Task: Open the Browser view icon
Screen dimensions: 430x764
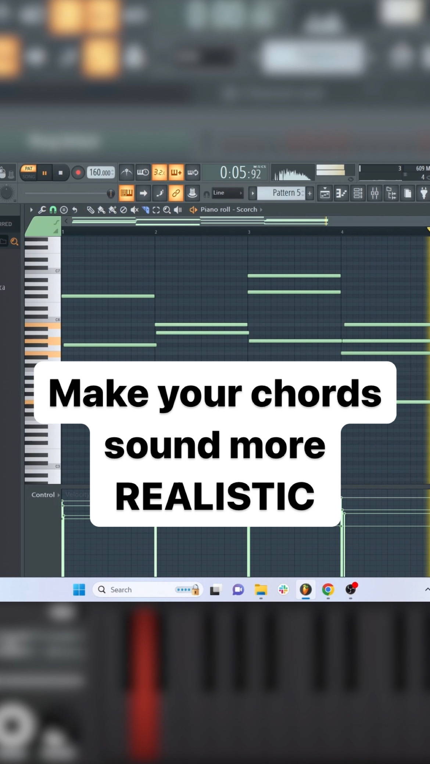Action: tap(391, 193)
